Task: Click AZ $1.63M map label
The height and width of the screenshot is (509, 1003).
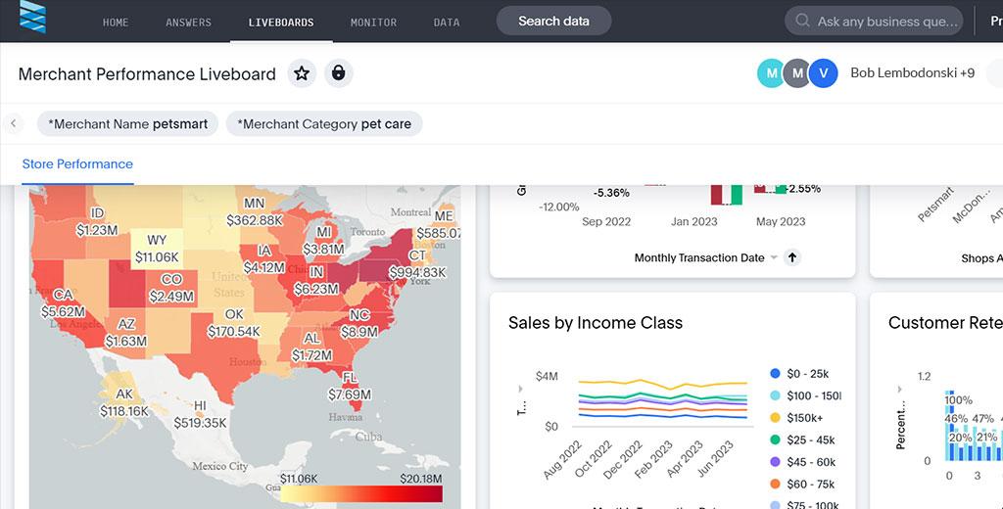Action: 126,333
